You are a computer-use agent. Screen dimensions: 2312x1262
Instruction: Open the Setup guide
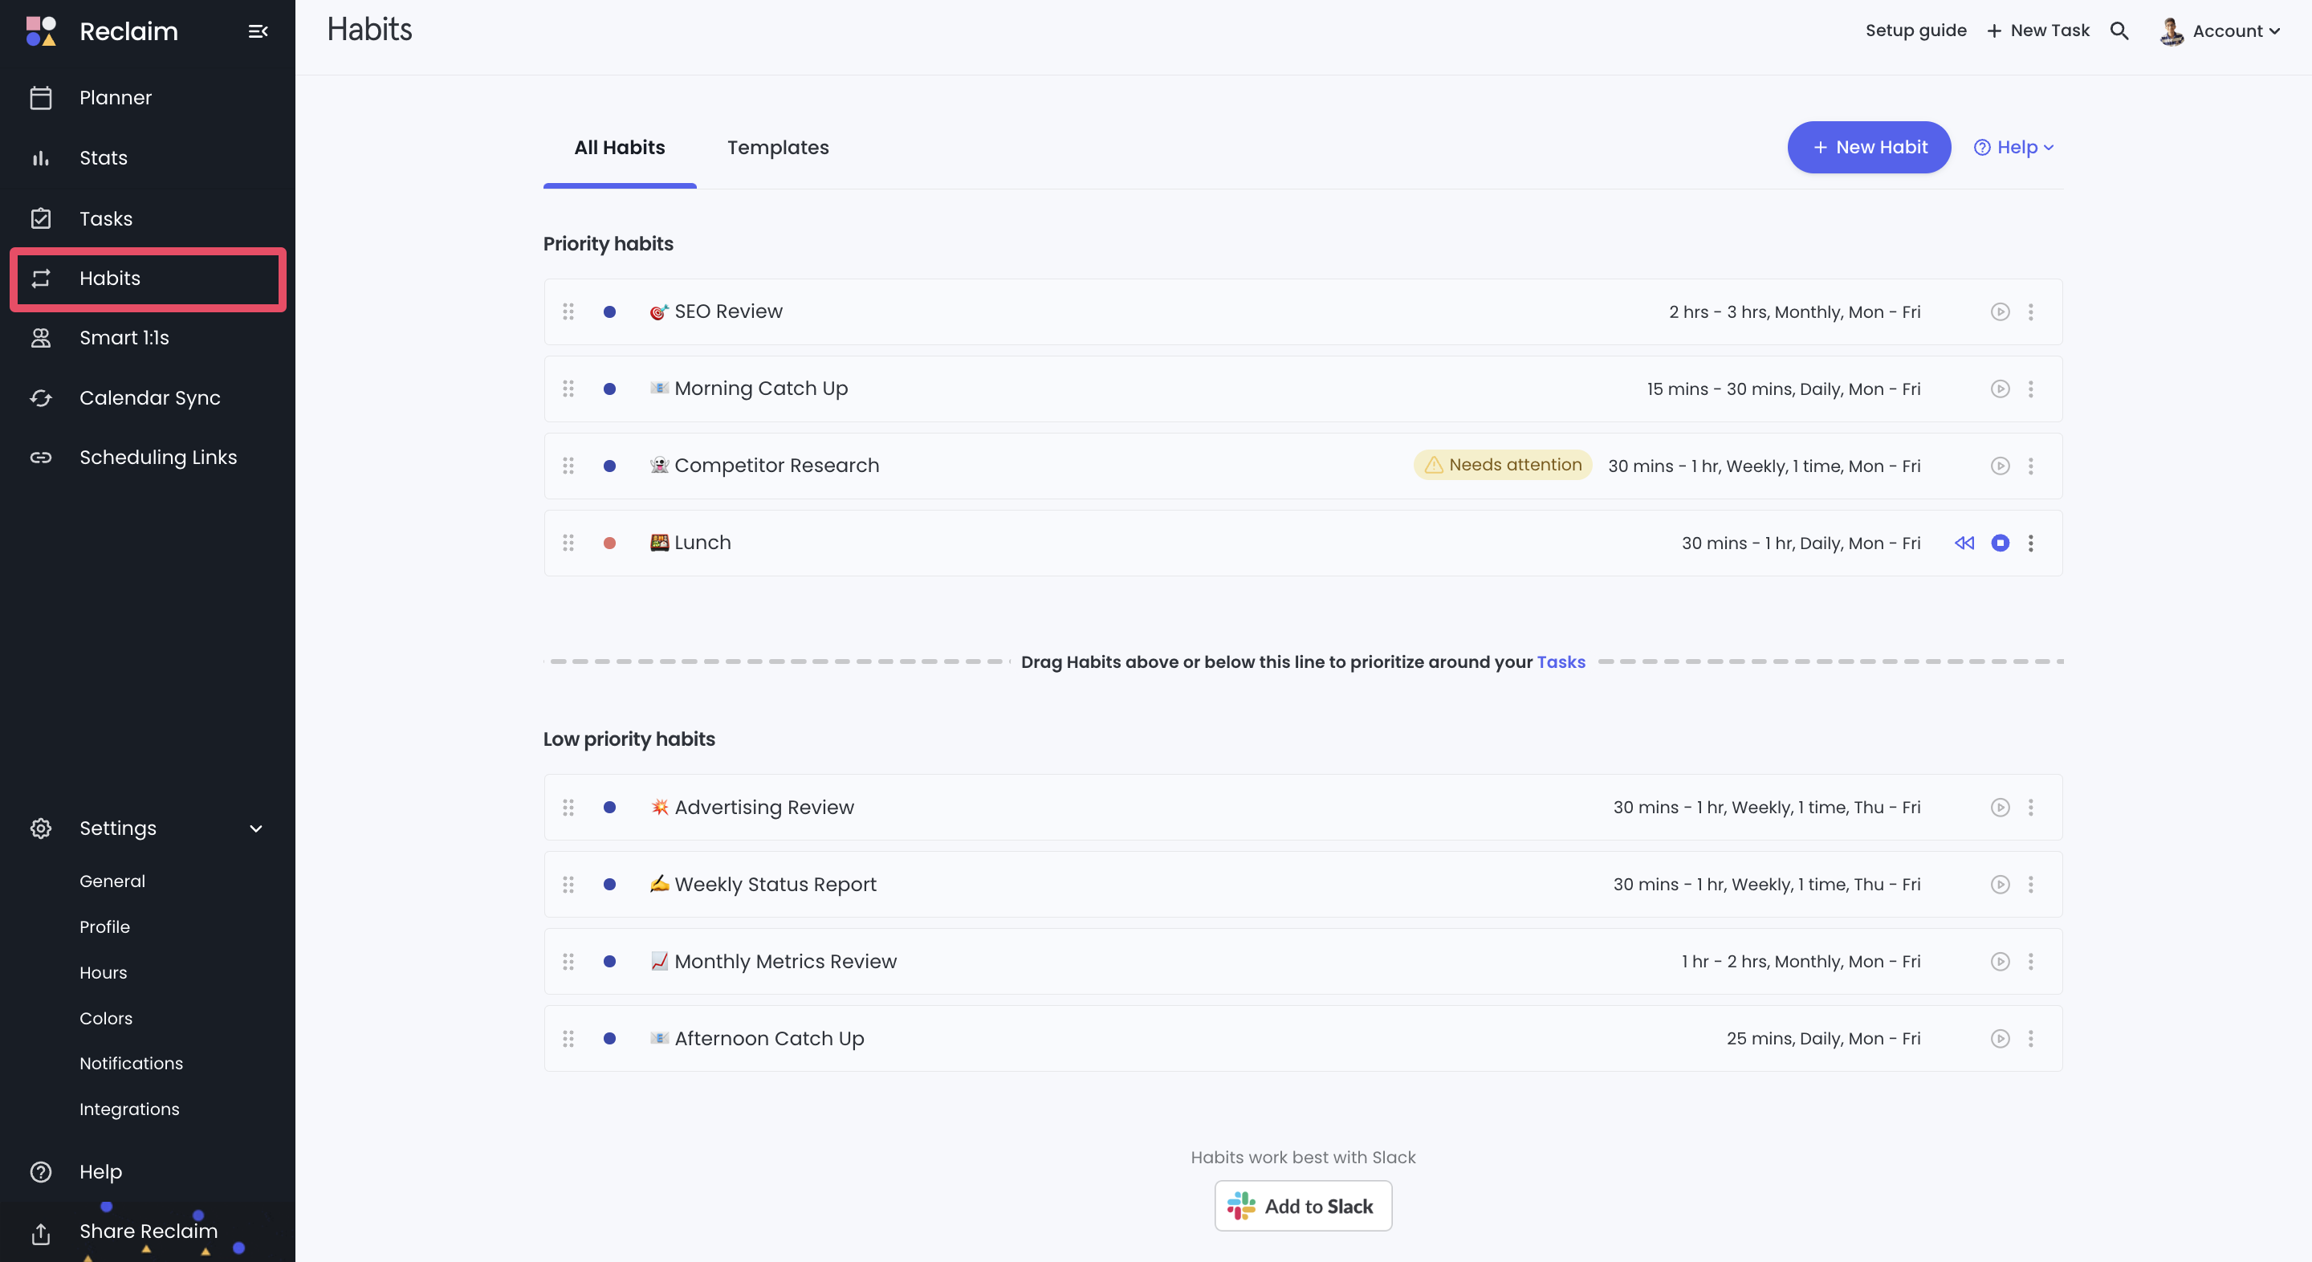pos(1915,31)
